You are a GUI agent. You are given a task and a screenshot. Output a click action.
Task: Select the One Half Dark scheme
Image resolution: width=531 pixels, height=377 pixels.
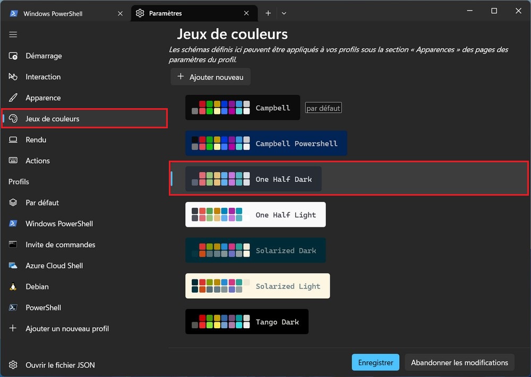click(253, 179)
